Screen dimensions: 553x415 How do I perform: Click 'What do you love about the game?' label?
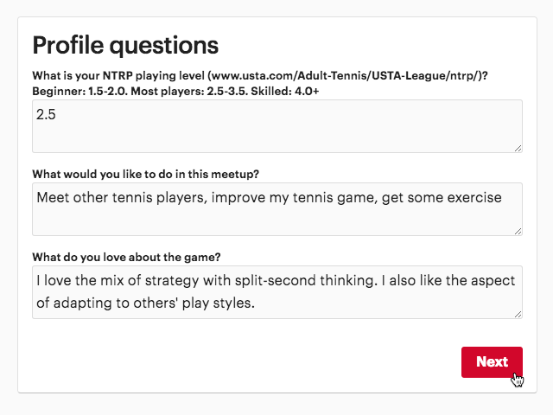126,257
